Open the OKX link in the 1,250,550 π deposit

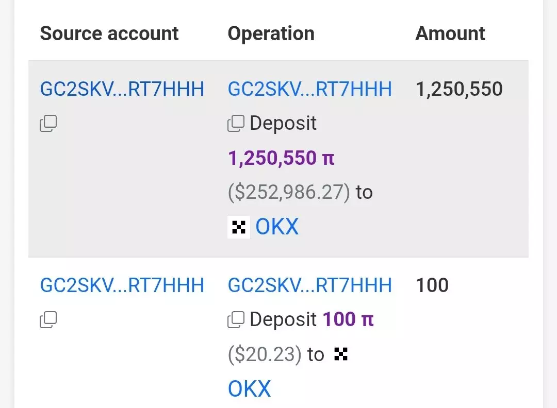click(x=277, y=227)
